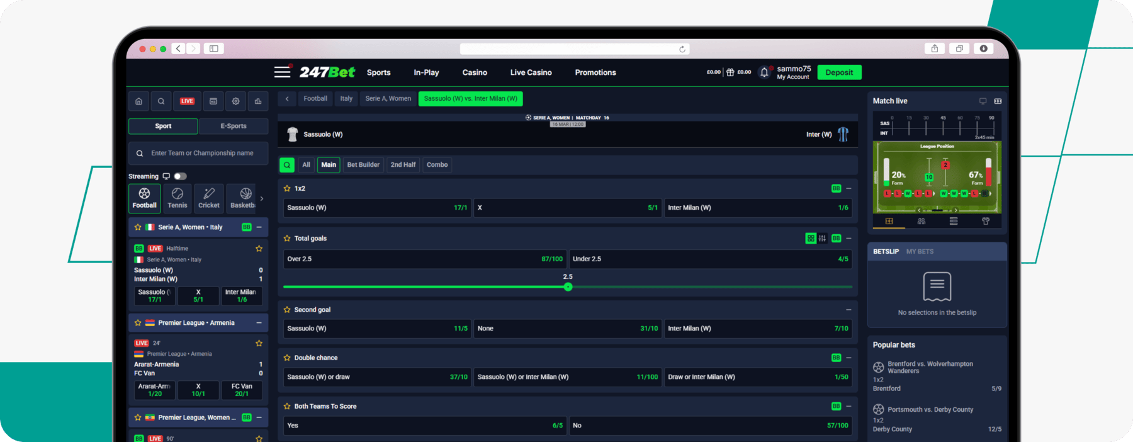Collapse Premier League, Women section in sidebar

point(259,417)
